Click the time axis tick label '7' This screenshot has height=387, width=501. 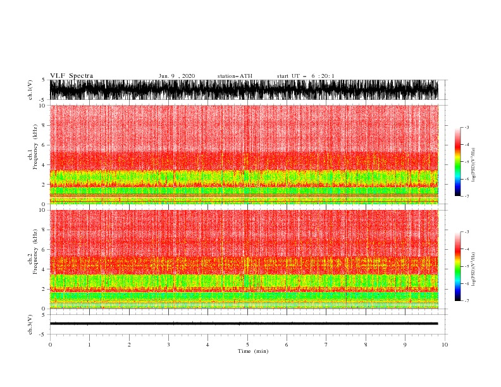[x=326, y=345]
